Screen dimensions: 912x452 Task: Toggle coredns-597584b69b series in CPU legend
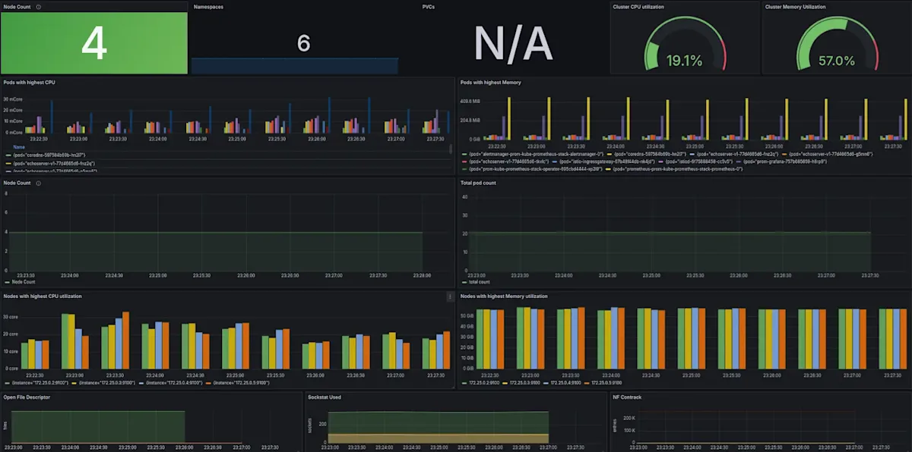[x=46, y=155]
